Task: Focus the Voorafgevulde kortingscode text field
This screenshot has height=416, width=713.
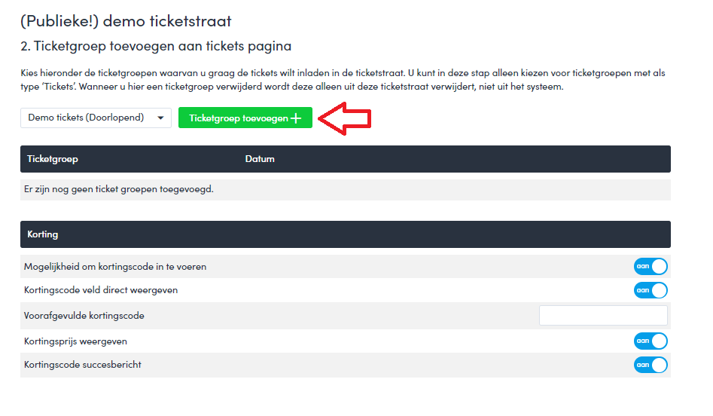Action: 603,316
